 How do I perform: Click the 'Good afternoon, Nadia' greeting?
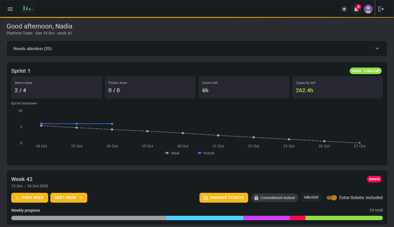[39, 26]
